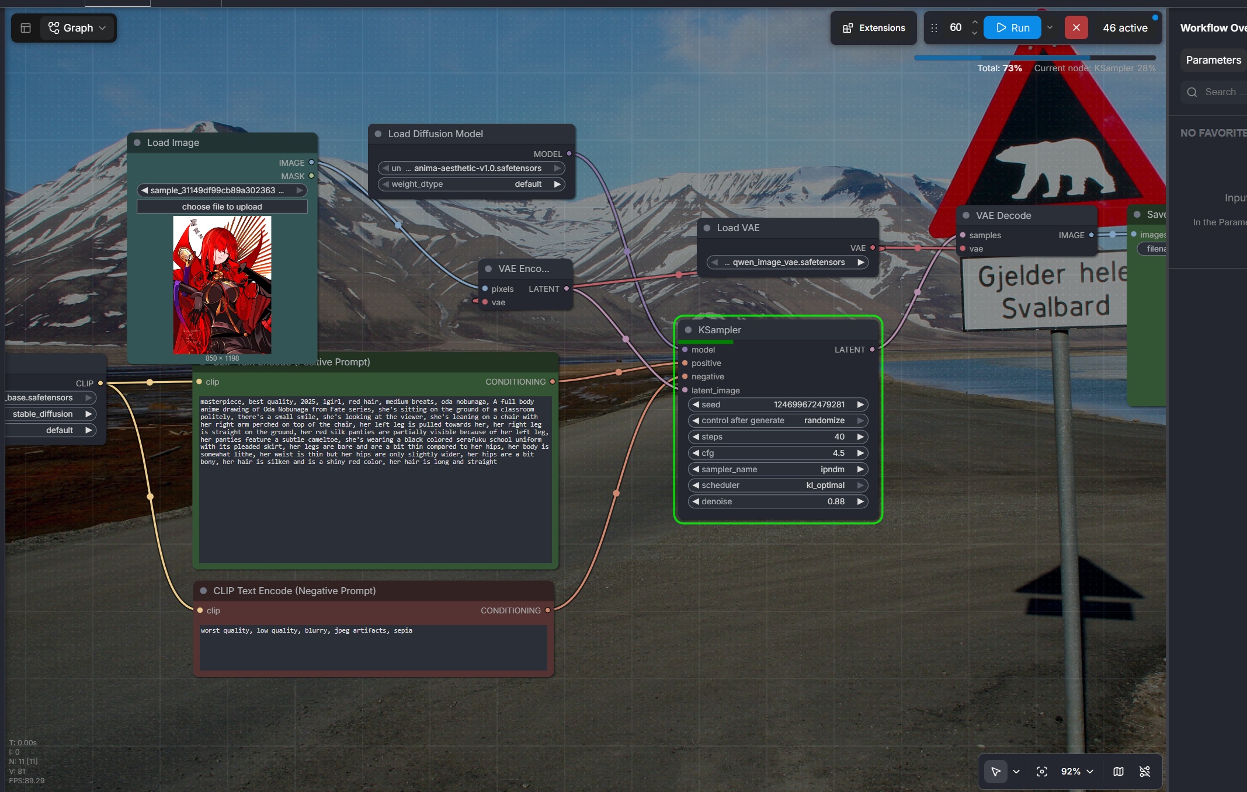This screenshot has height=792, width=1247.
Task: Click the seed widget's left arrow in KSampler
Action: coord(696,404)
